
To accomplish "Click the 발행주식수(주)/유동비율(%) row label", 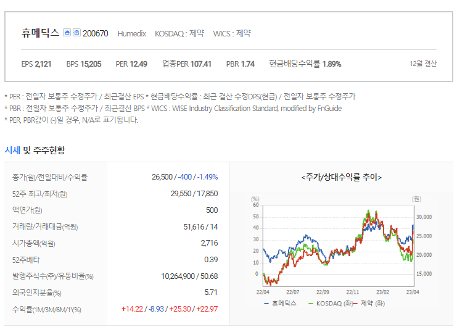I will 53,276.
